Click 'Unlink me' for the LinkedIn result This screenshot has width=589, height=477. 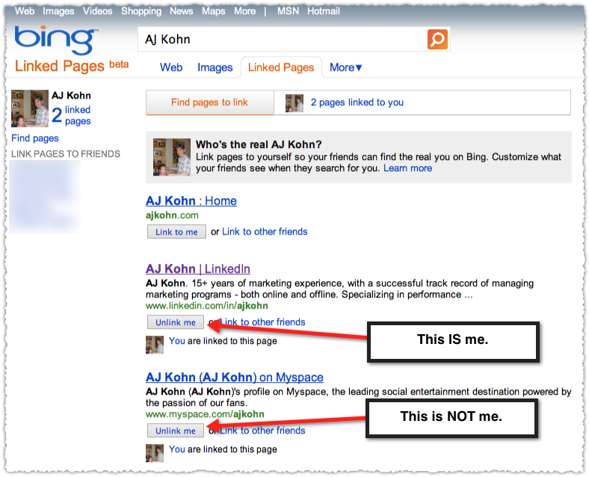click(x=176, y=322)
